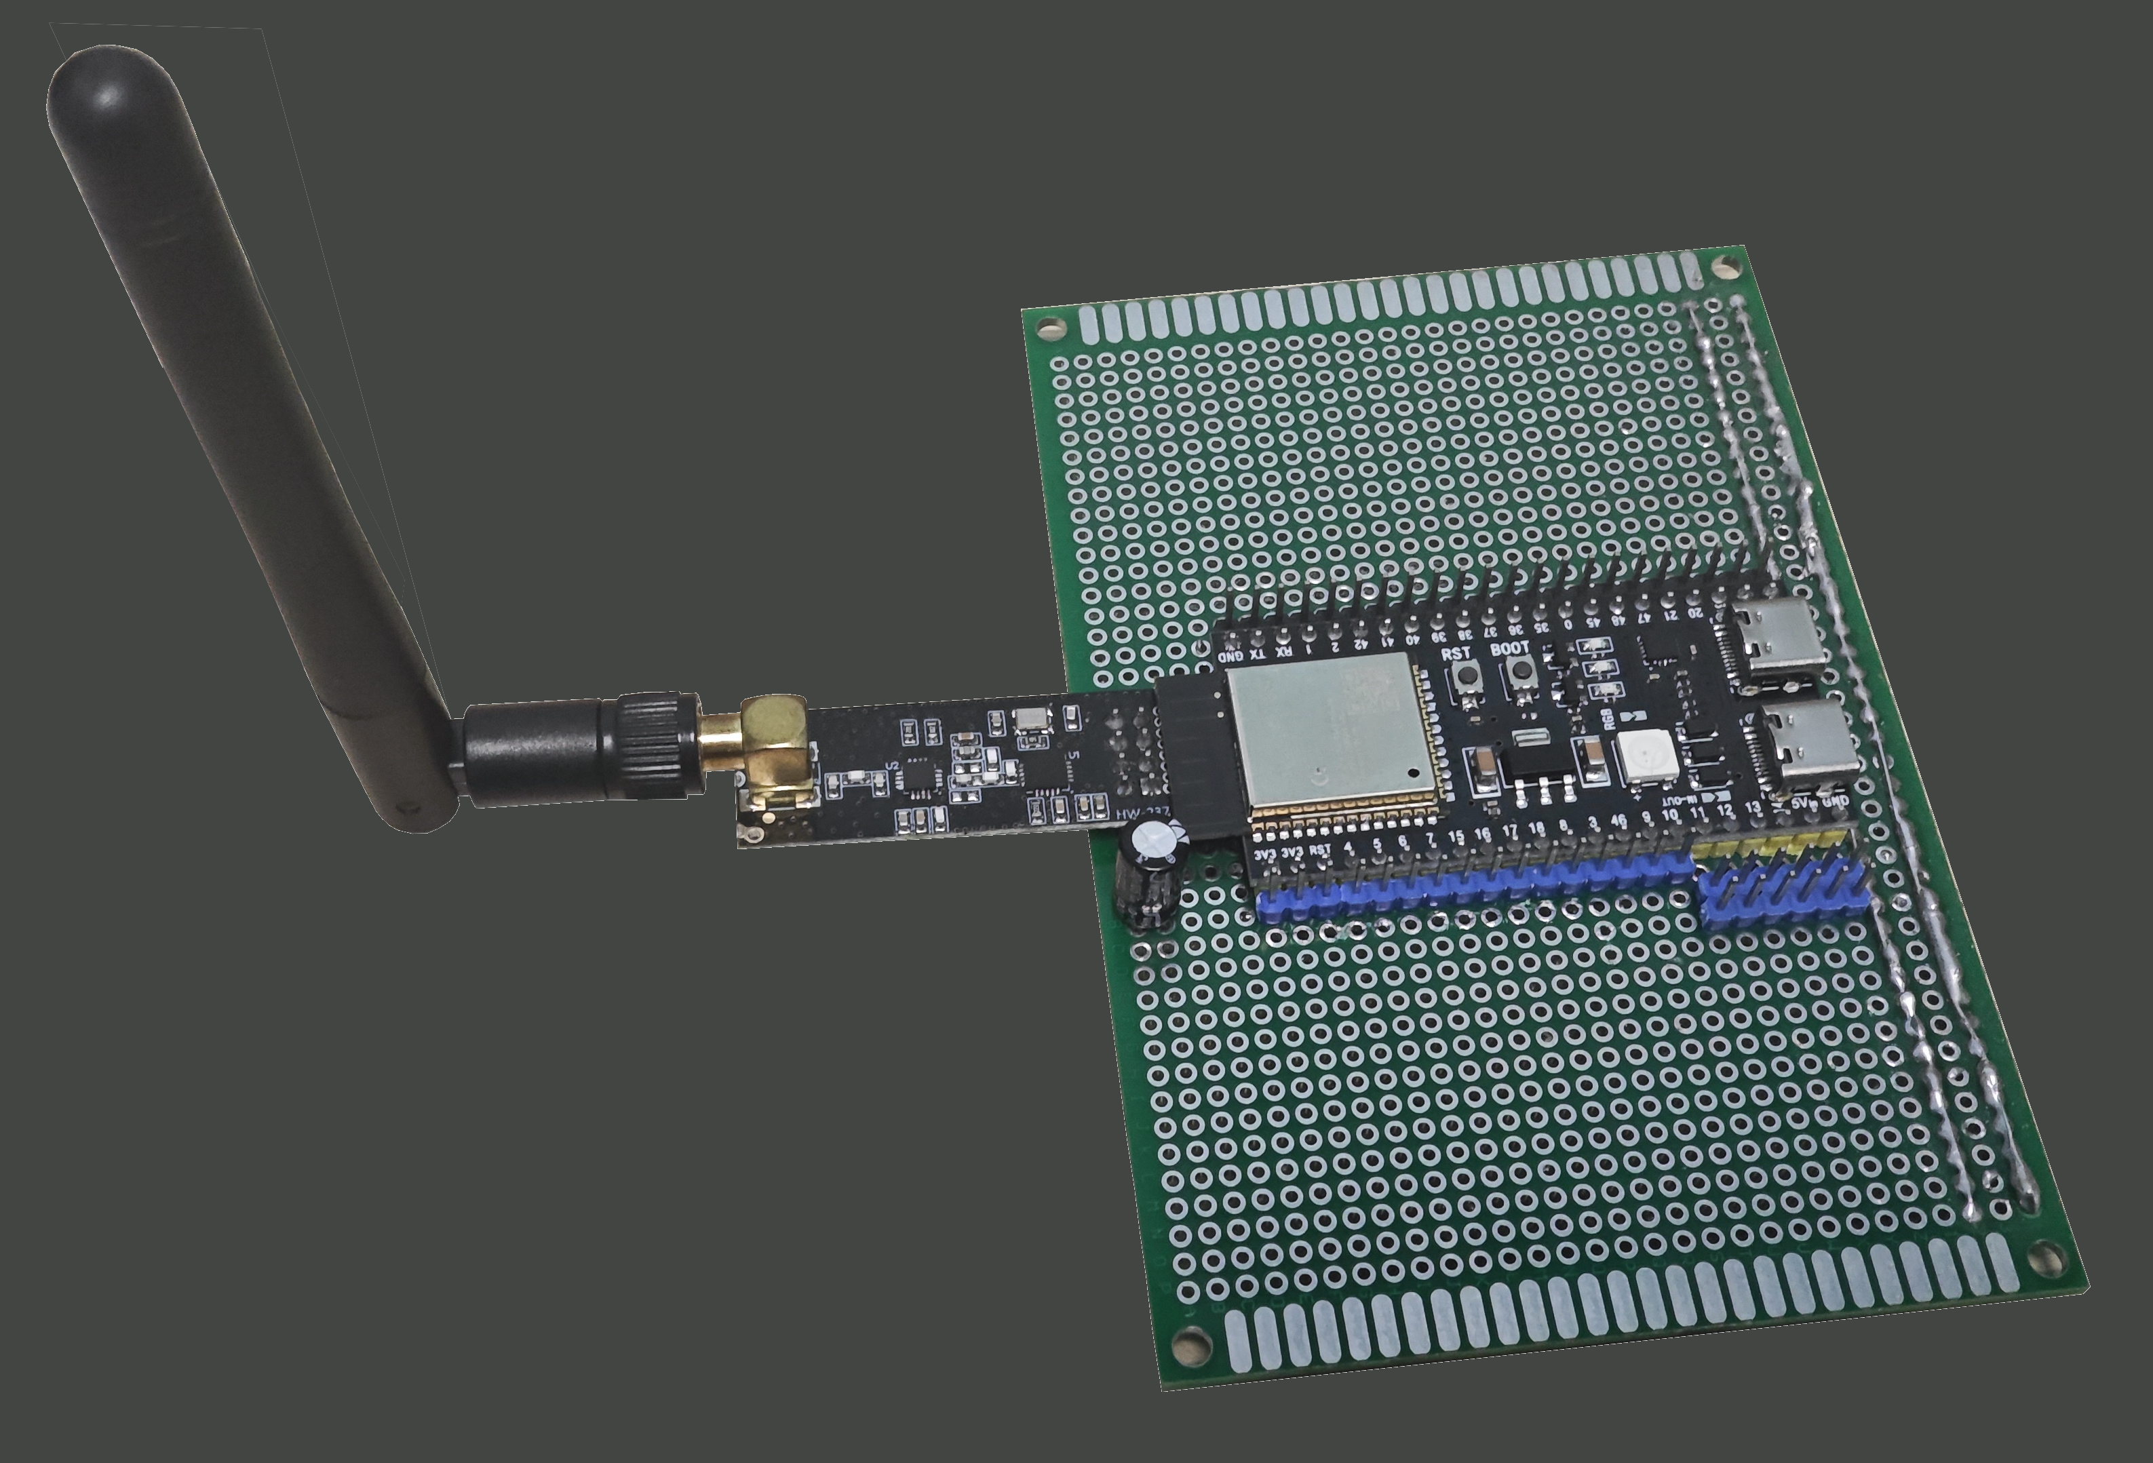Image resolution: width=2153 pixels, height=1463 pixels.
Task: Click the pin label 36
Action: 1517,630
